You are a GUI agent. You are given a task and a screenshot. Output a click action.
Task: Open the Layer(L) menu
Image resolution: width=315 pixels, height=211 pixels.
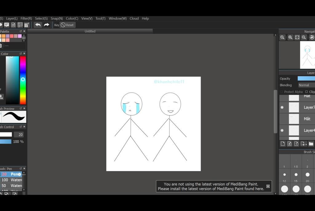[12, 18]
